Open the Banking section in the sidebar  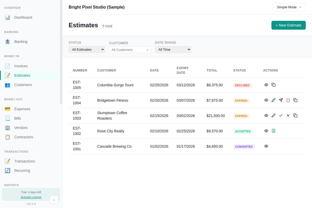[x=21, y=42]
